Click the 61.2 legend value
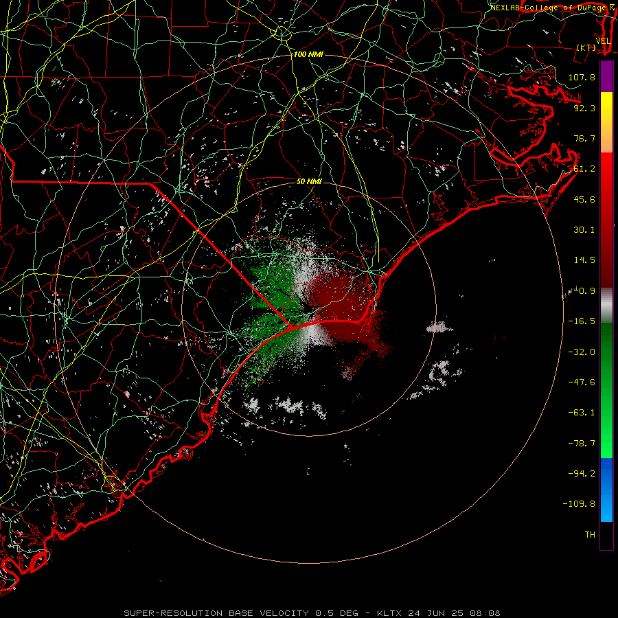 584,169
